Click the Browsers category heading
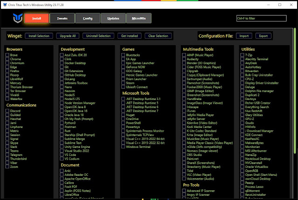 click(x=14, y=49)
